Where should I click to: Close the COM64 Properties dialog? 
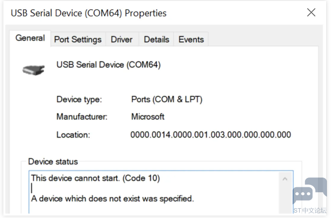(x=311, y=12)
